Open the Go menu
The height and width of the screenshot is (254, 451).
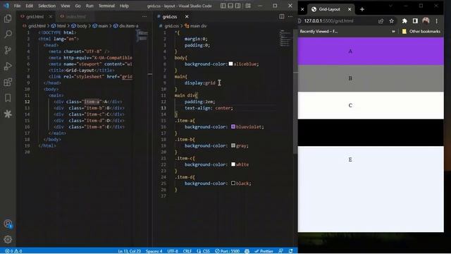[x=78, y=6]
